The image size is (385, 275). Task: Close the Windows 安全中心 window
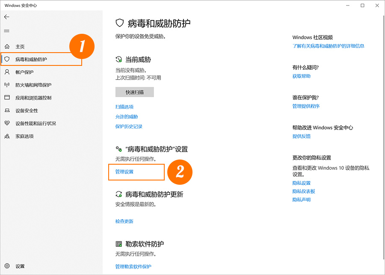pyautogui.click(x=377, y=6)
